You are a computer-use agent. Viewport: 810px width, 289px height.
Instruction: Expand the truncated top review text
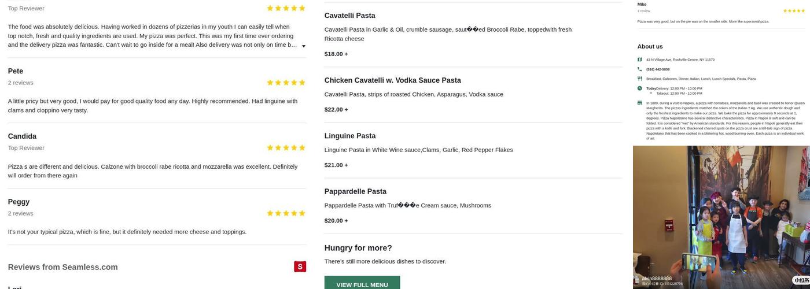303,46
